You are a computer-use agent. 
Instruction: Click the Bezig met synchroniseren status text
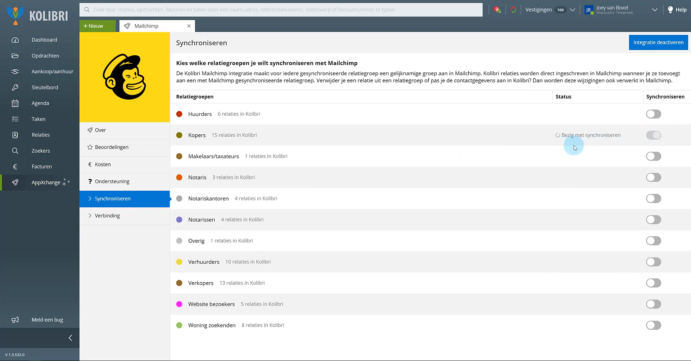(x=591, y=135)
